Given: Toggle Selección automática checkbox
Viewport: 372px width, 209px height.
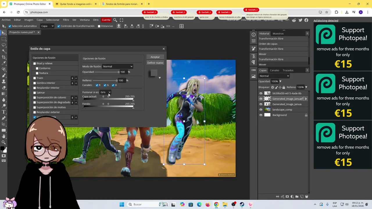Looking at the screenshot, I should coord(10,26).
